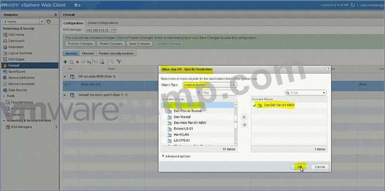Click Revert Changes button

[111, 44]
